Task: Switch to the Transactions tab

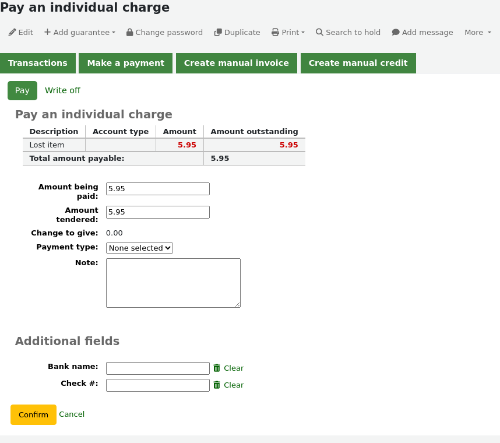Action: click(38, 63)
